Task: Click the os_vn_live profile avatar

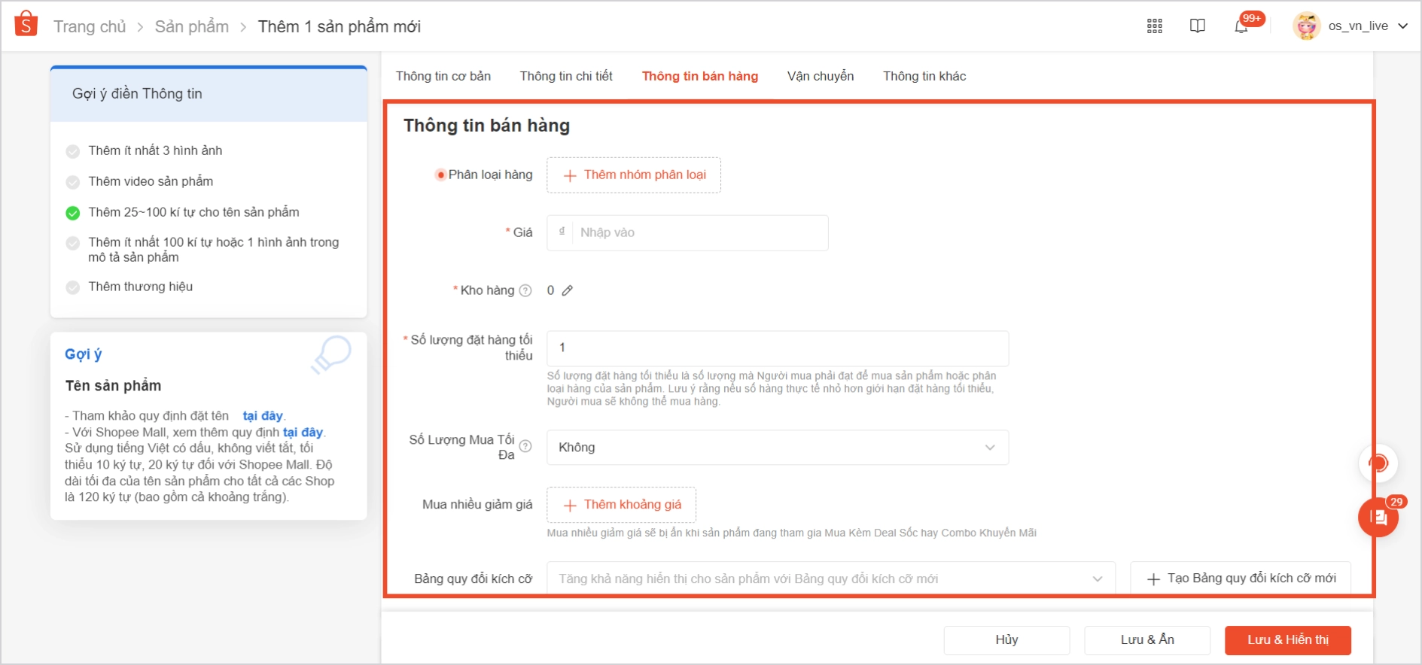Action: click(1307, 26)
